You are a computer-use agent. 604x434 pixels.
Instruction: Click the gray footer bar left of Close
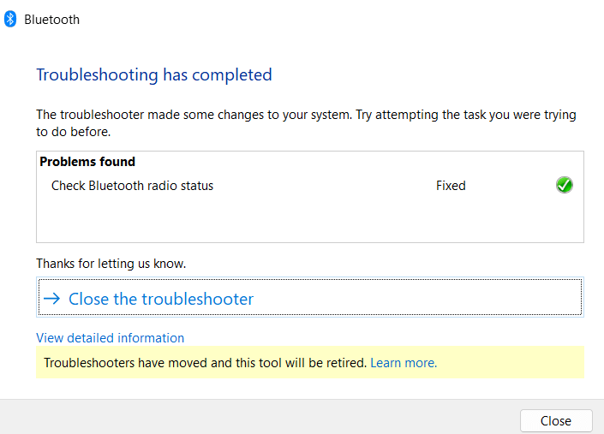coord(257,419)
